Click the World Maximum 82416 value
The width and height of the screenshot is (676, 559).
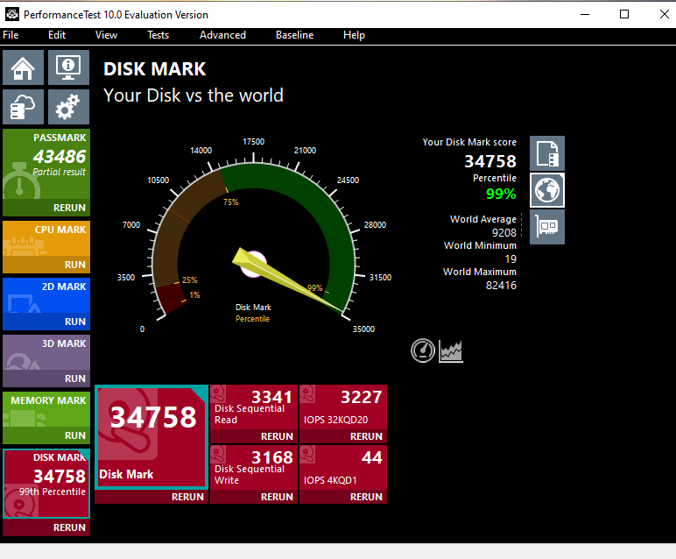501,285
